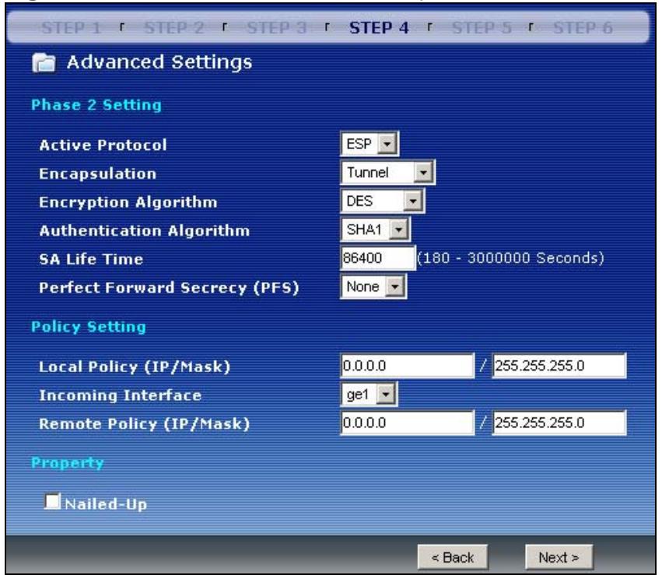
Task: Click the Remote Policy mask field
Action: [x=559, y=423]
